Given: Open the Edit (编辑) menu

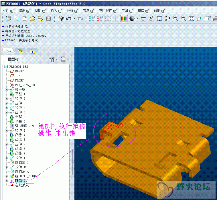Looking at the screenshot, I should tap(24, 11).
